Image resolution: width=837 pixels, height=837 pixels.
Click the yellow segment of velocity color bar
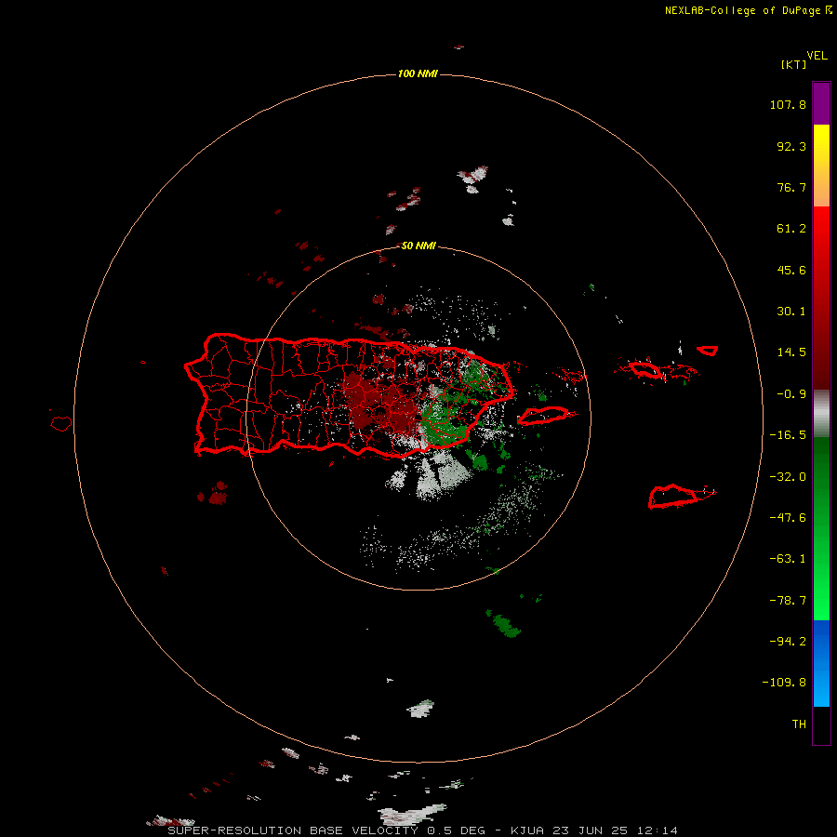click(821, 166)
